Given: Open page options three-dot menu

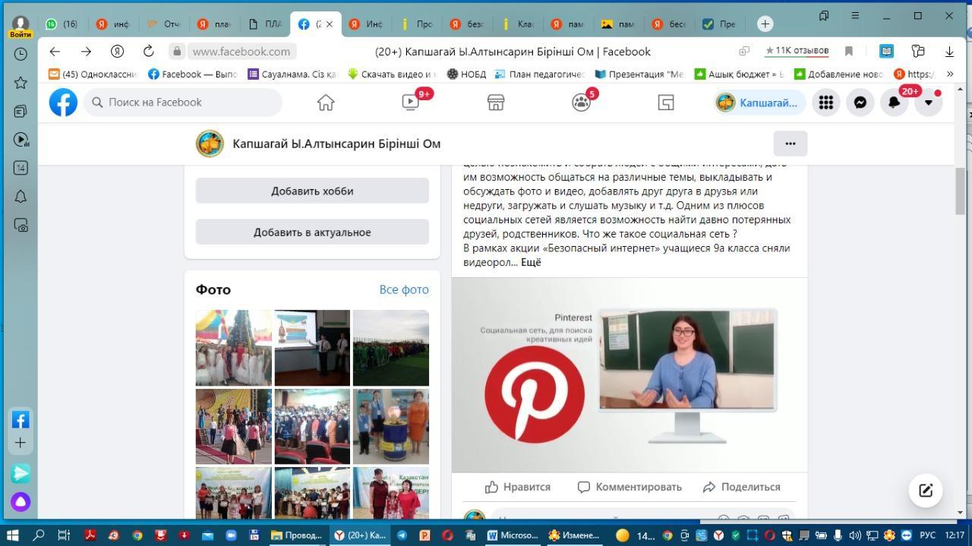Looking at the screenshot, I should point(790,144).
